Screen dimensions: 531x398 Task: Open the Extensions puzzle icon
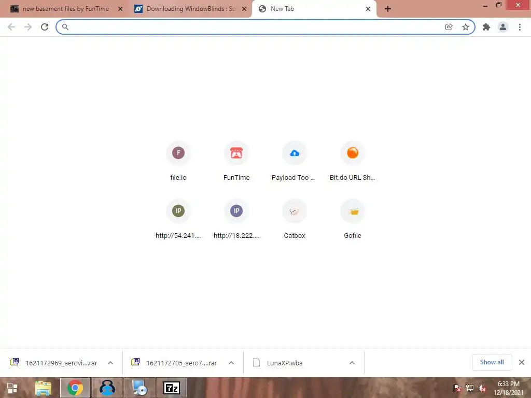click(486, 27)
